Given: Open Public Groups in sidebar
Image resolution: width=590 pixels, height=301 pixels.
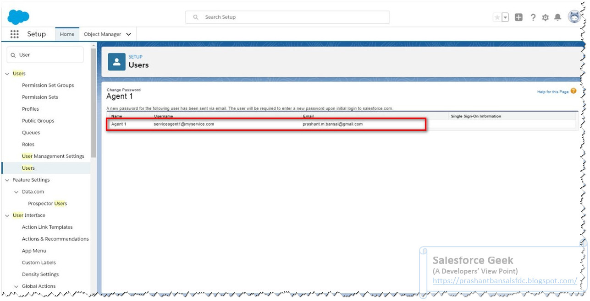Looking at the screenshot, I should (38, 121).
